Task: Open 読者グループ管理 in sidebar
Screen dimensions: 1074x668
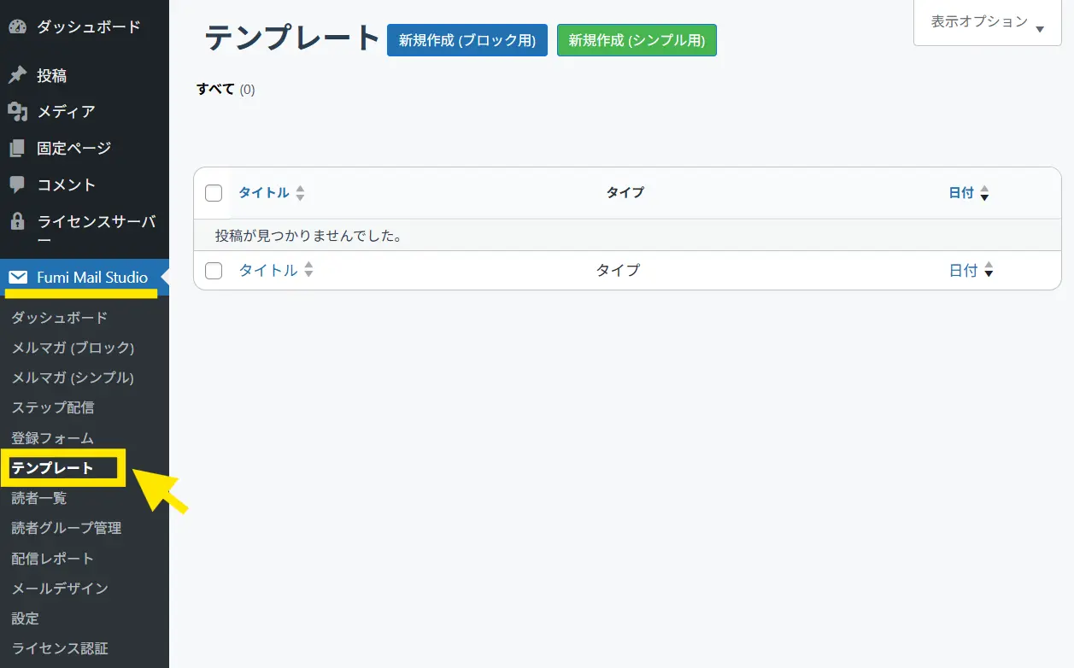Action: pyautogui.click(x=67, y=528)
